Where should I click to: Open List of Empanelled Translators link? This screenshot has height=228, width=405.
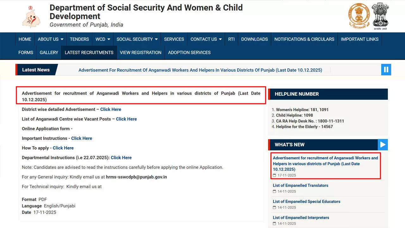point(301,186)
